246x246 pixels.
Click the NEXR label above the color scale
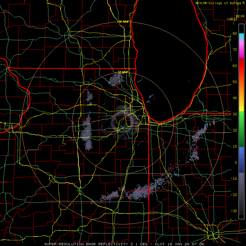[x=240, y=16]
